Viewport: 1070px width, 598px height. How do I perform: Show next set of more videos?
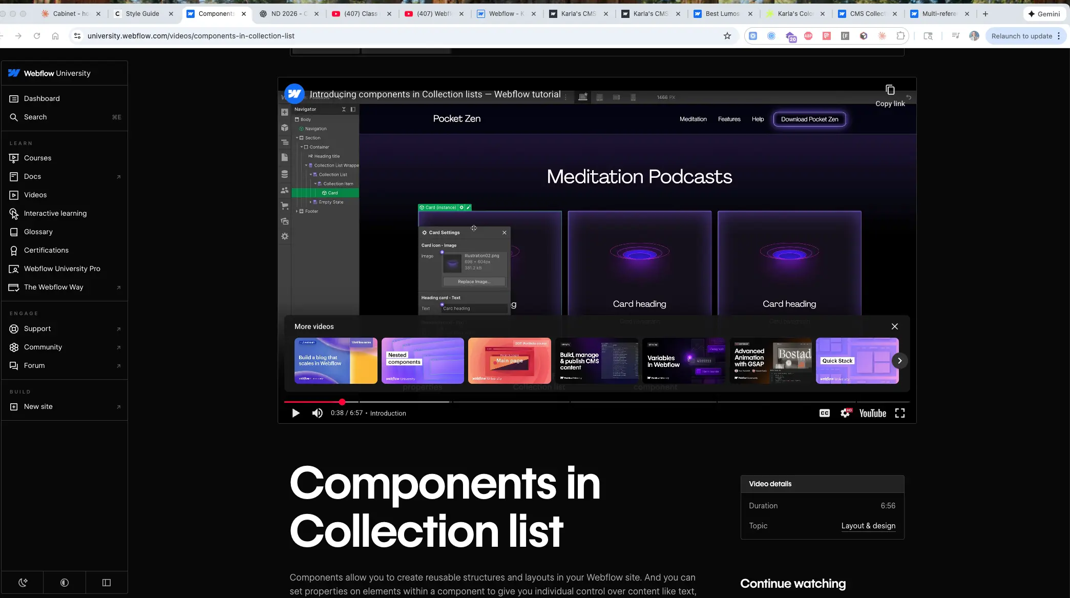click(x=899, y=361)
